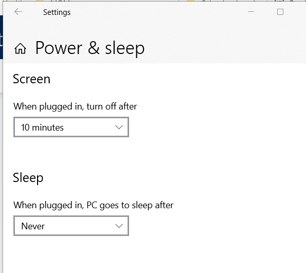The image size is (306, 273).
Task: Minimize the Settings window
Action: (x=251, y=12)
